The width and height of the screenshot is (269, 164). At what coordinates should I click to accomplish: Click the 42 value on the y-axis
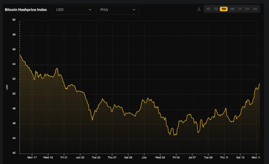coord(14,153)
